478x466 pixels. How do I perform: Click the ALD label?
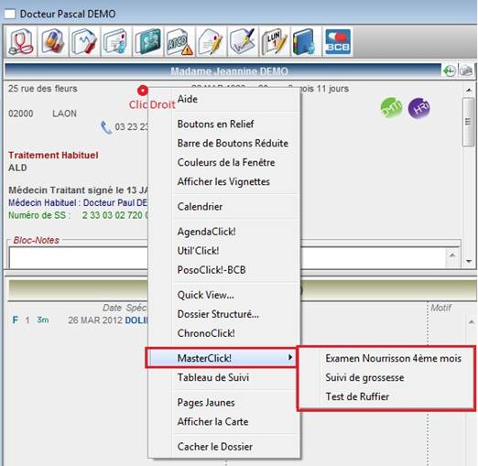point(17,168)
